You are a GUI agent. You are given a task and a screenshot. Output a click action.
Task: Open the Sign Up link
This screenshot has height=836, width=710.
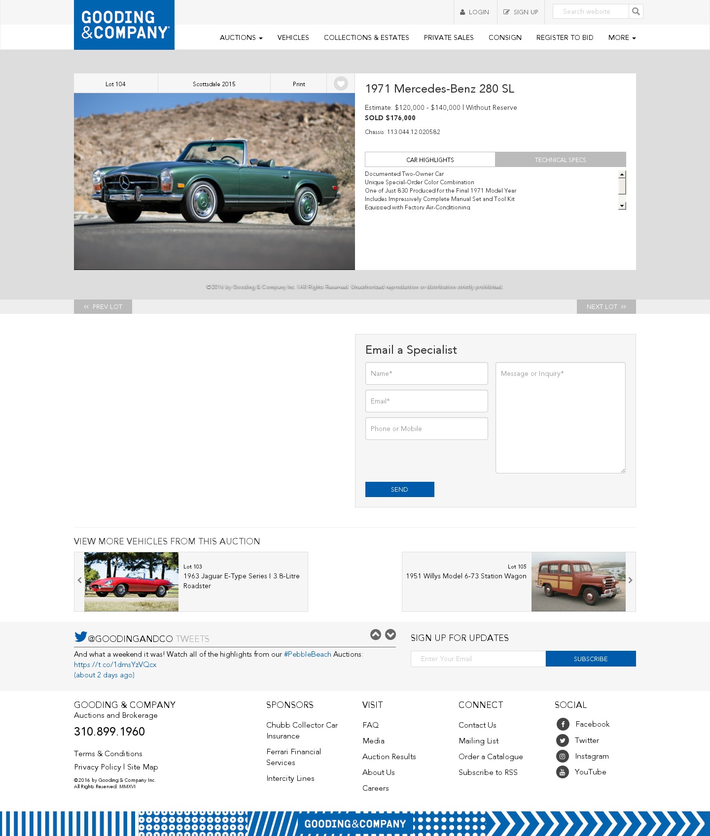tap(521, 12)
